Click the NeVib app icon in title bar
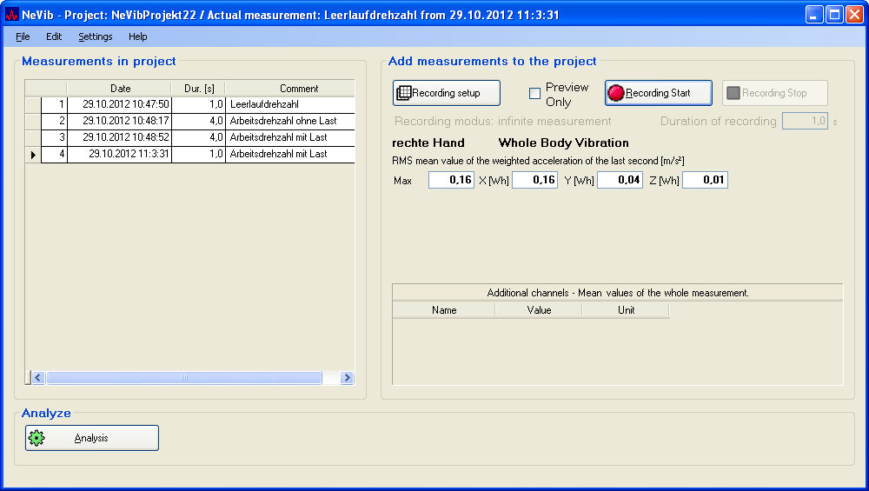Image resolution: width=869 pixels, height=491 pixels. (x=11, y=15)
